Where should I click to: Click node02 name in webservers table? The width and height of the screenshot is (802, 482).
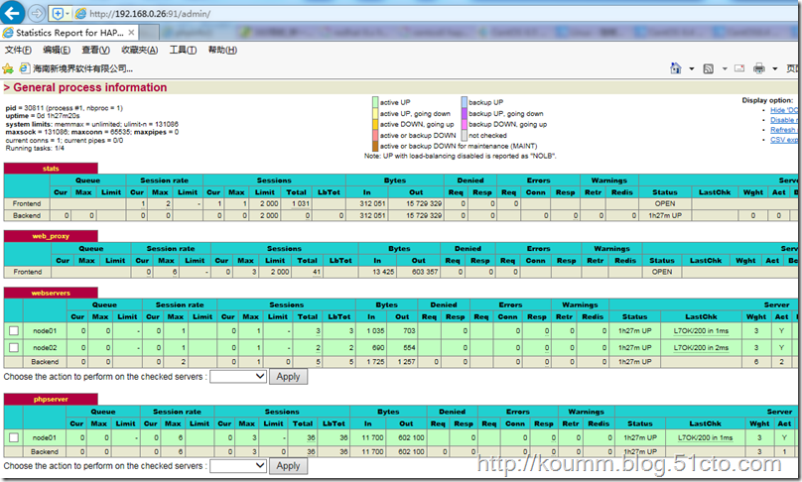[45, 347]
